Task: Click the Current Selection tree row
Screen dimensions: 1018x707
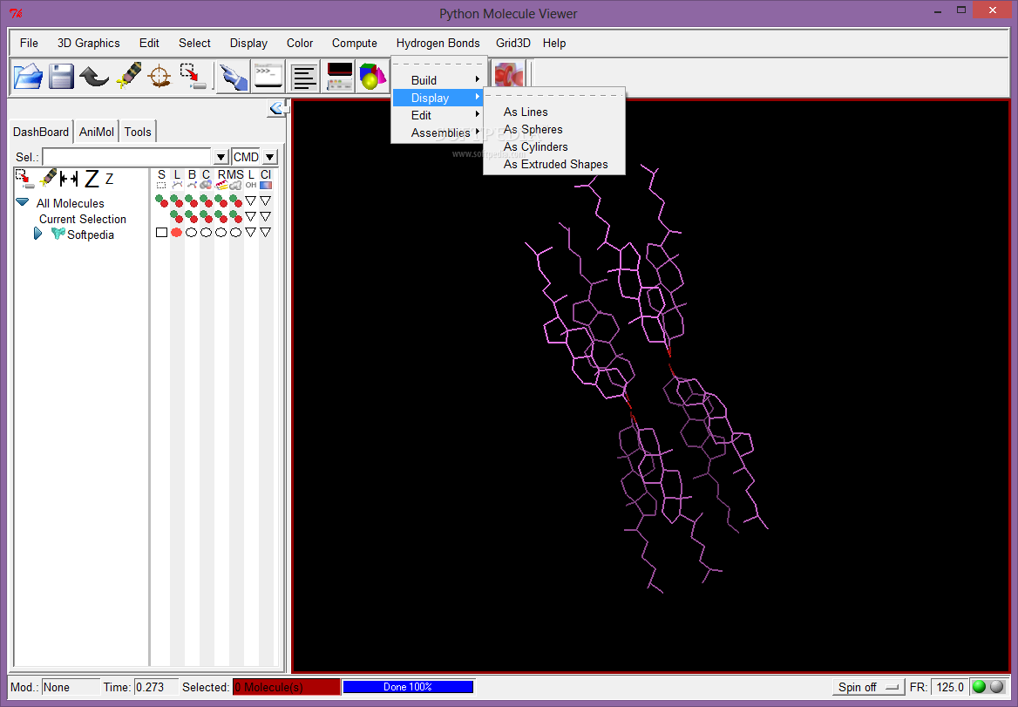Action: click(x=83, y=219)
